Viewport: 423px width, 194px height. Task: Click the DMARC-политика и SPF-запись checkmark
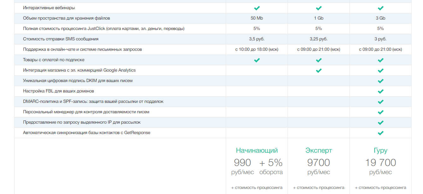380,102
